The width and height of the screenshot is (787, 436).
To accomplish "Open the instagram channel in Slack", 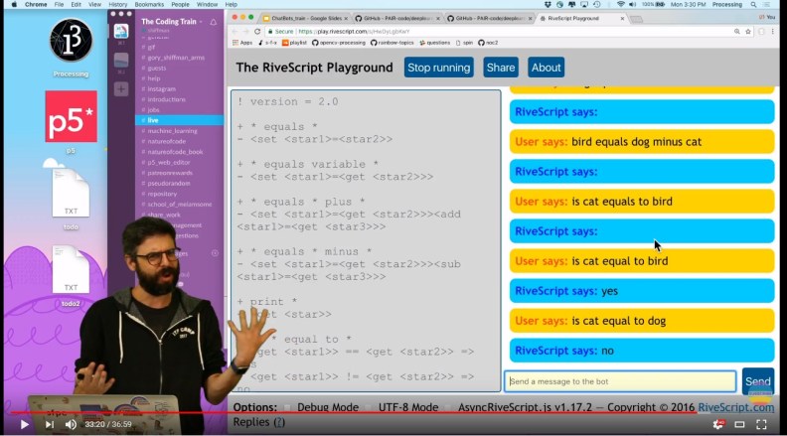I will 161,89.
